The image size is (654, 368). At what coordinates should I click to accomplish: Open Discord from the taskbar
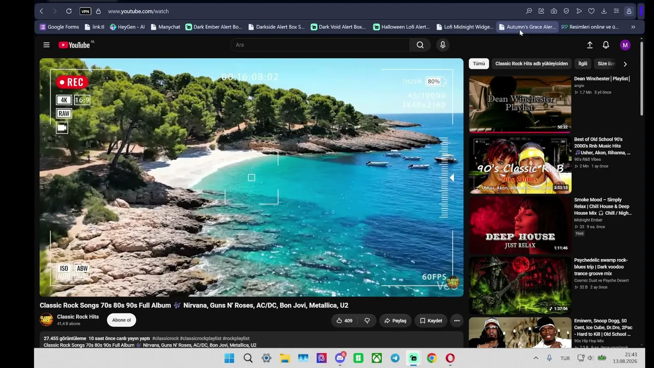tap(340, 358)
